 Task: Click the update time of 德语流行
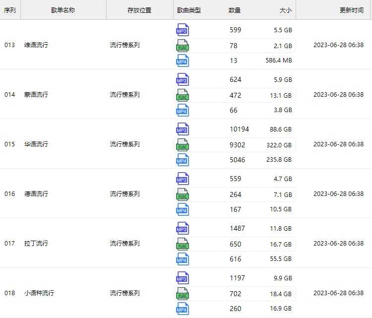tap(339, 193)
